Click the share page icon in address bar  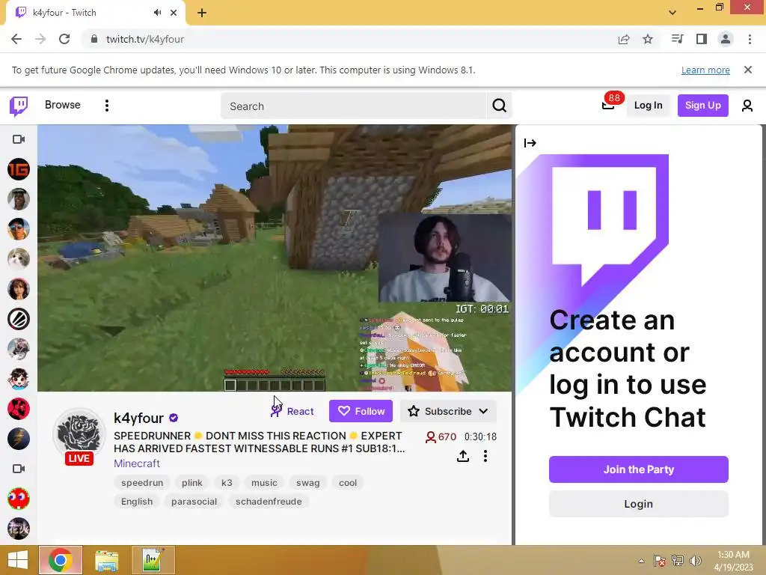(x=624, y=39)
